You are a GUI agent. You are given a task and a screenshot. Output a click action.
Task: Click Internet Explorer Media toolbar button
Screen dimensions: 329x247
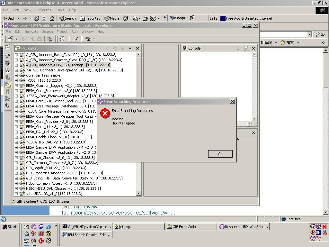pos(112,18)
